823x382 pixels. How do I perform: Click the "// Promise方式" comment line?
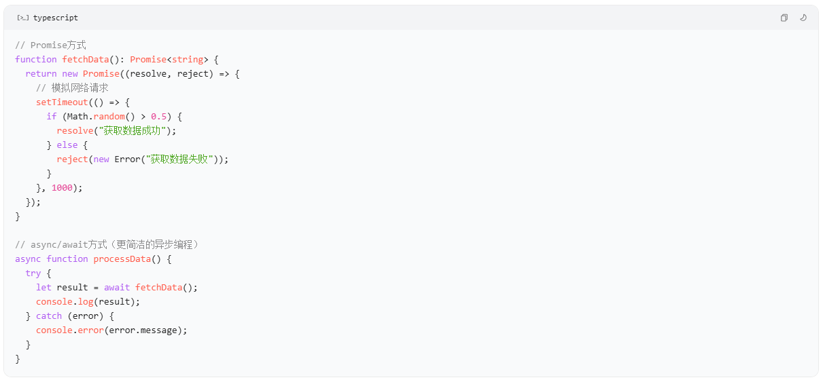tap(51, 45)
